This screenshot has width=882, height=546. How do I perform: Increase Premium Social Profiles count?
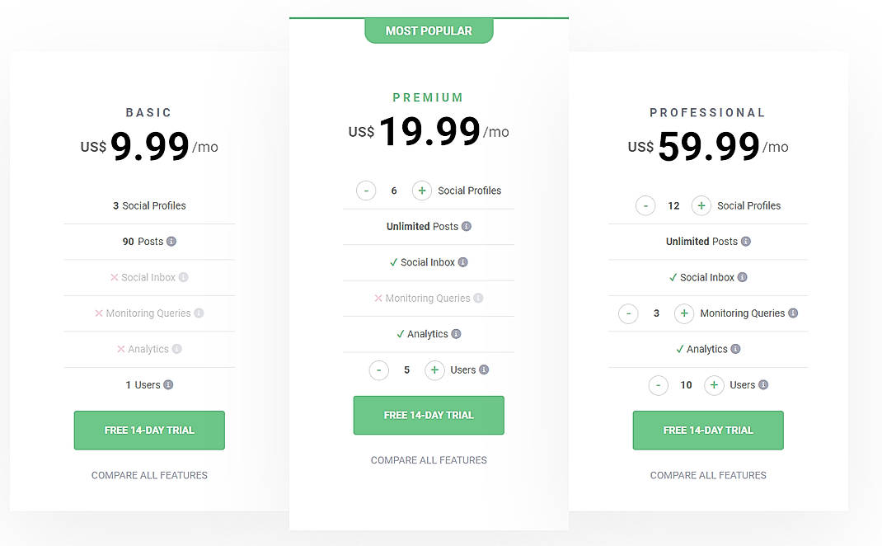421,191
